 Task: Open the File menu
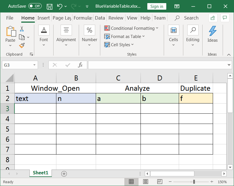point(10,18)
